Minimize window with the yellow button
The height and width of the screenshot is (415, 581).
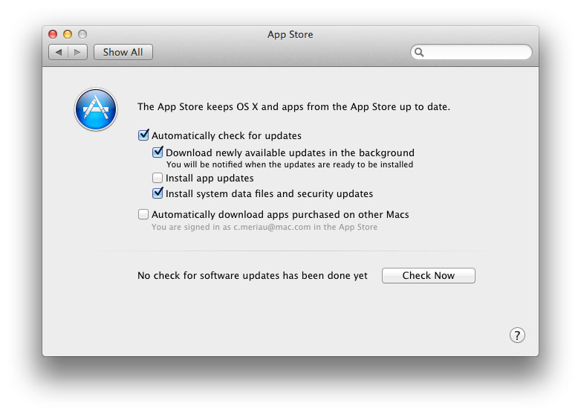click(68, 34)
